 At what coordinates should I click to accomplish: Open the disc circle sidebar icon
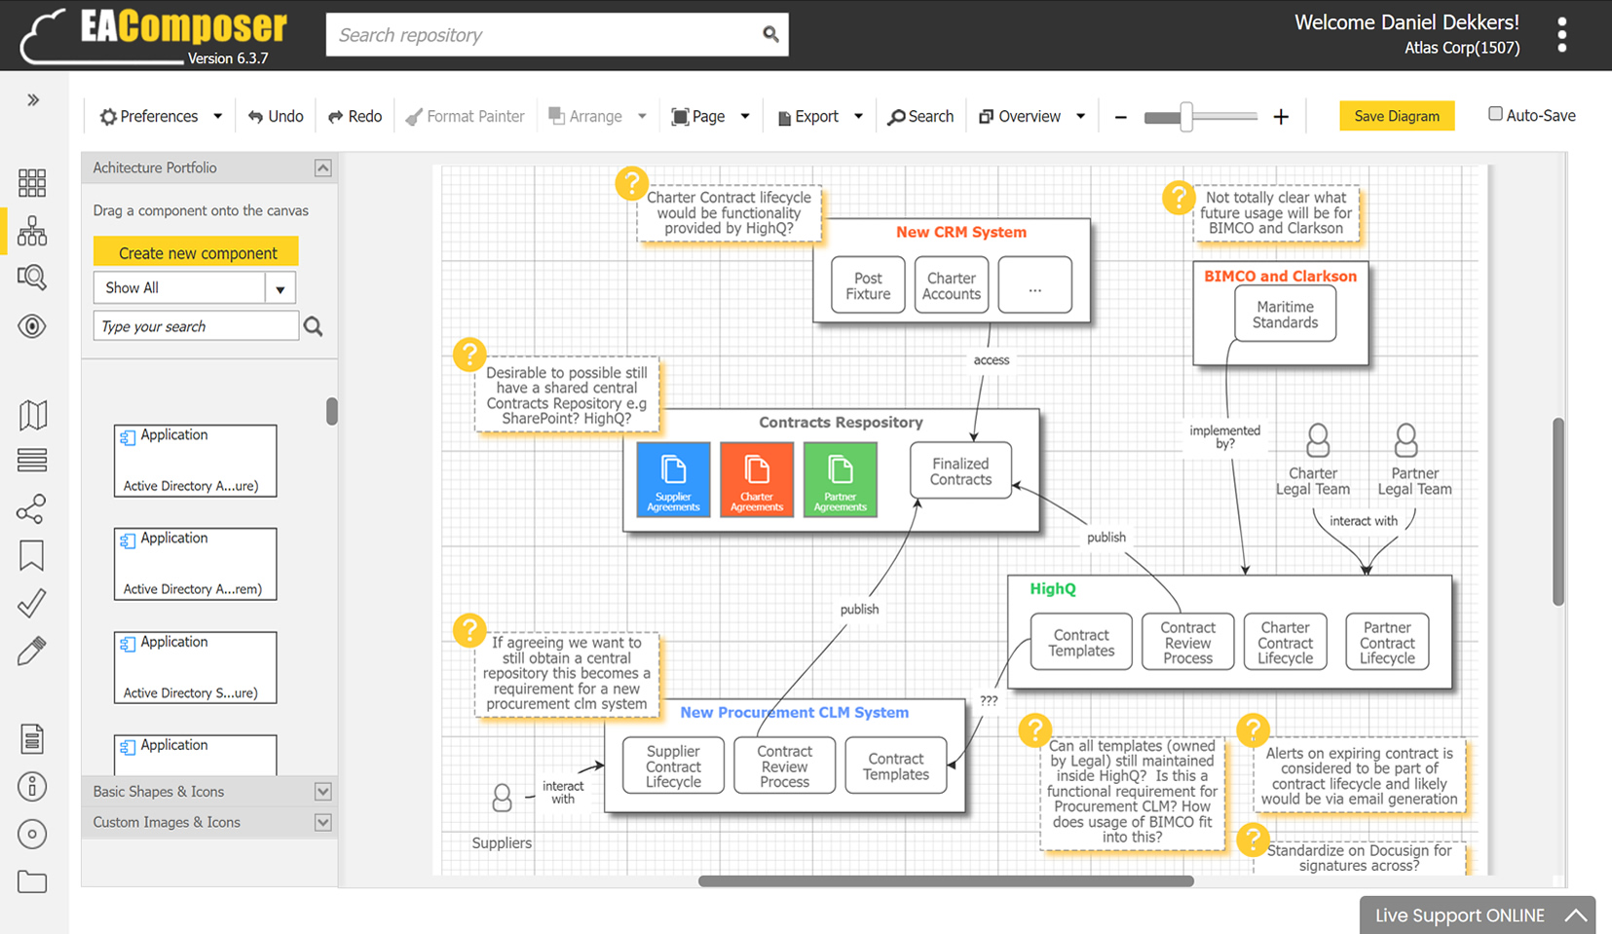[x=32, y=834]
